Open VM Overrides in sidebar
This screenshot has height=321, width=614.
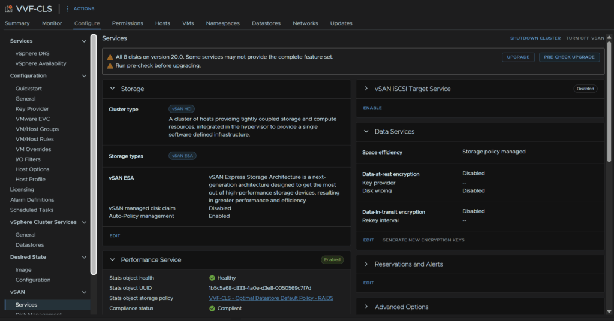point(34,149)
